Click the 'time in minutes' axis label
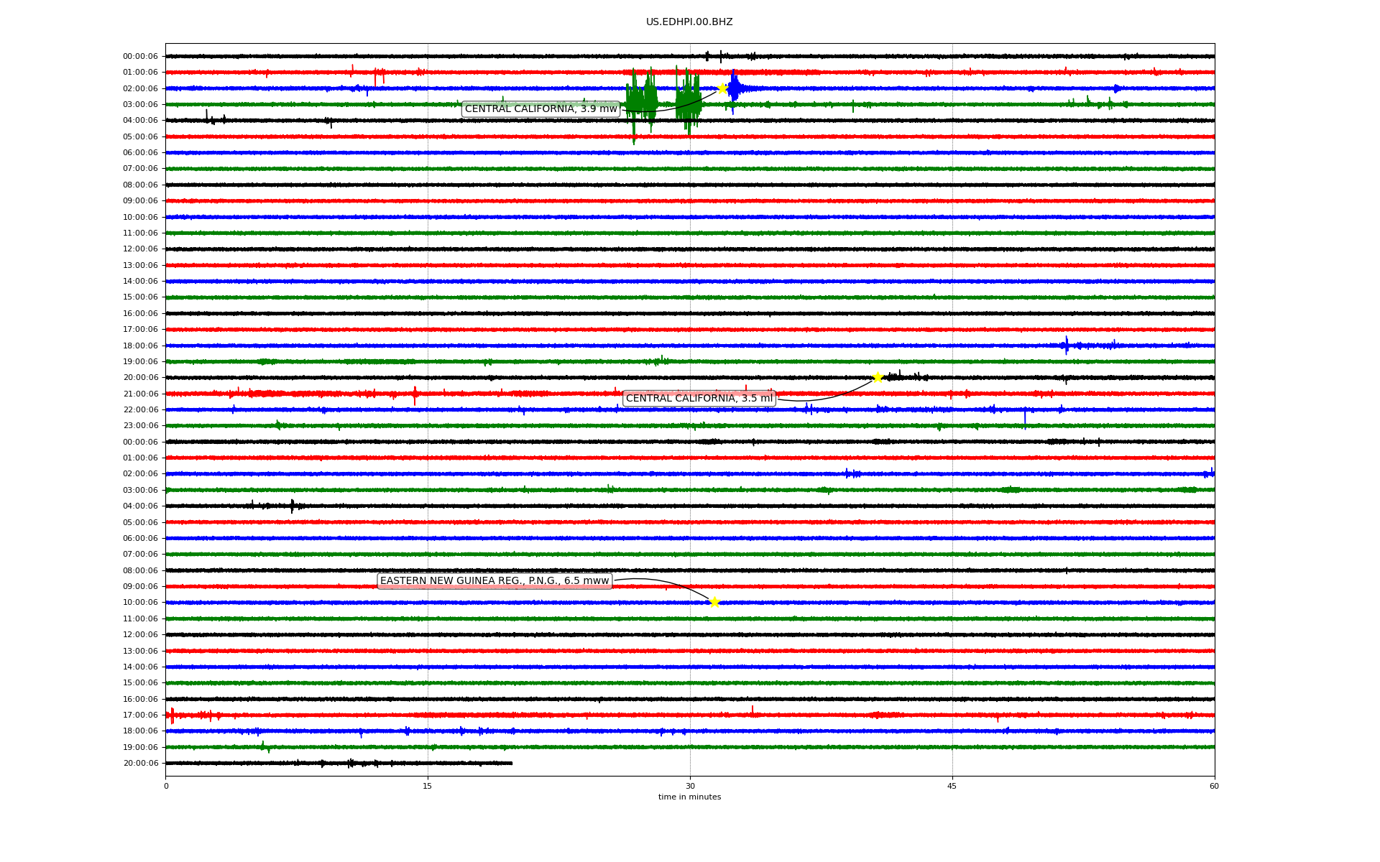Viewport: 1380px width, 862px height. [689, 797]
